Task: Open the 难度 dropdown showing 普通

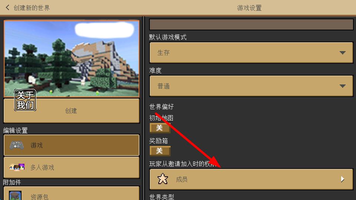Action: point(251,86)
